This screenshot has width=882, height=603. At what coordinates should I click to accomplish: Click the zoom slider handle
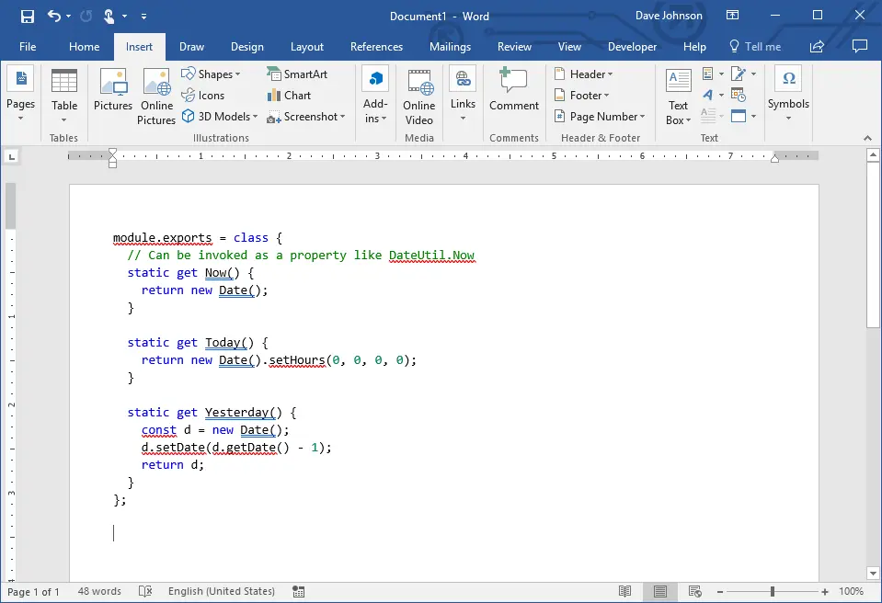tap(773, 591)
